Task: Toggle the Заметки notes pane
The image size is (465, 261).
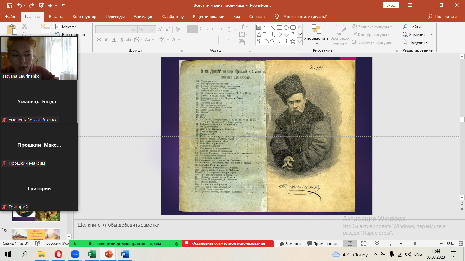Action: (290, 244)
